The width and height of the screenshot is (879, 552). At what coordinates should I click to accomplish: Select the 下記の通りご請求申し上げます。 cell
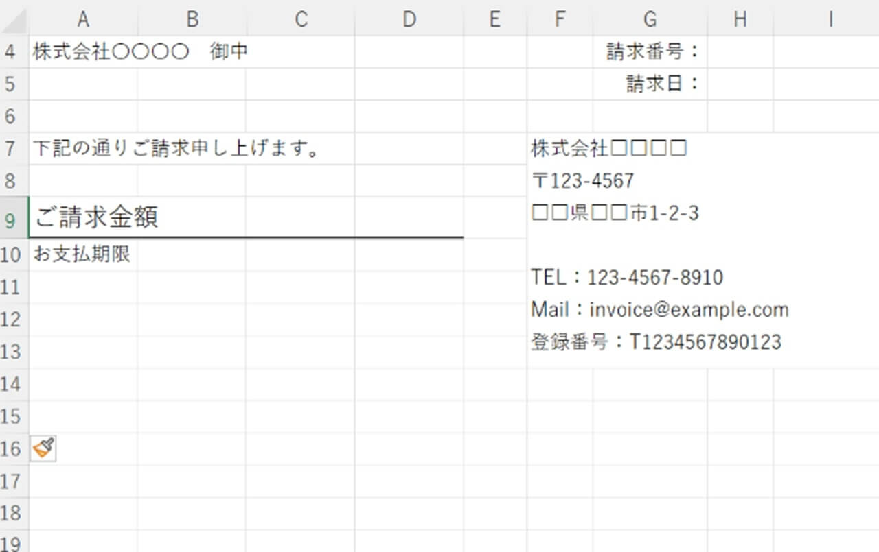[176, 148]
